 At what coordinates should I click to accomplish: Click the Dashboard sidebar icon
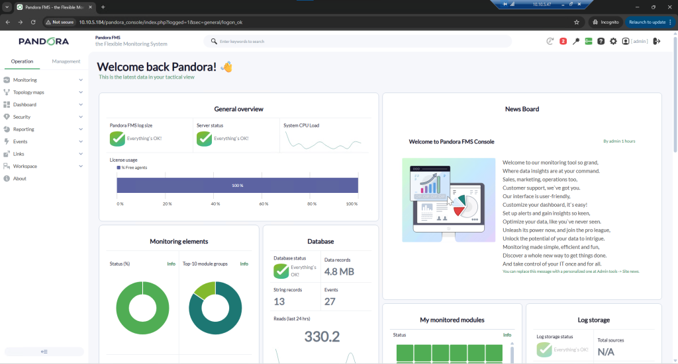(7, 104)
